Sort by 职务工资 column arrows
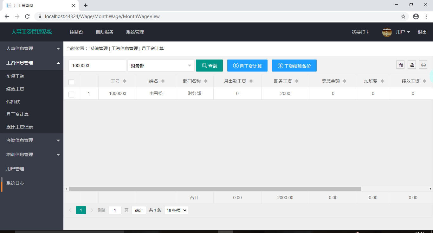This screenshot has width=433, height=233. [x=297, y=81]
